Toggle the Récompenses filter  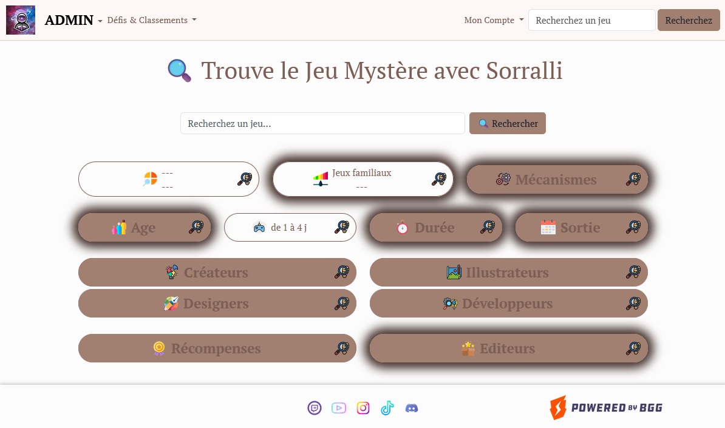216,348
